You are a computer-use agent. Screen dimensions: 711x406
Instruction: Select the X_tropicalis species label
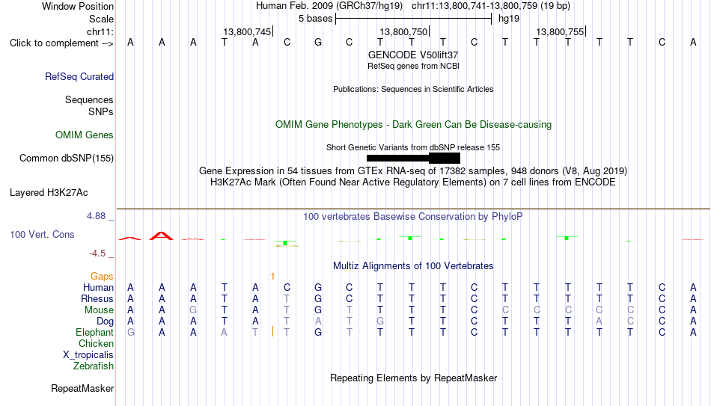pos(88,355)
